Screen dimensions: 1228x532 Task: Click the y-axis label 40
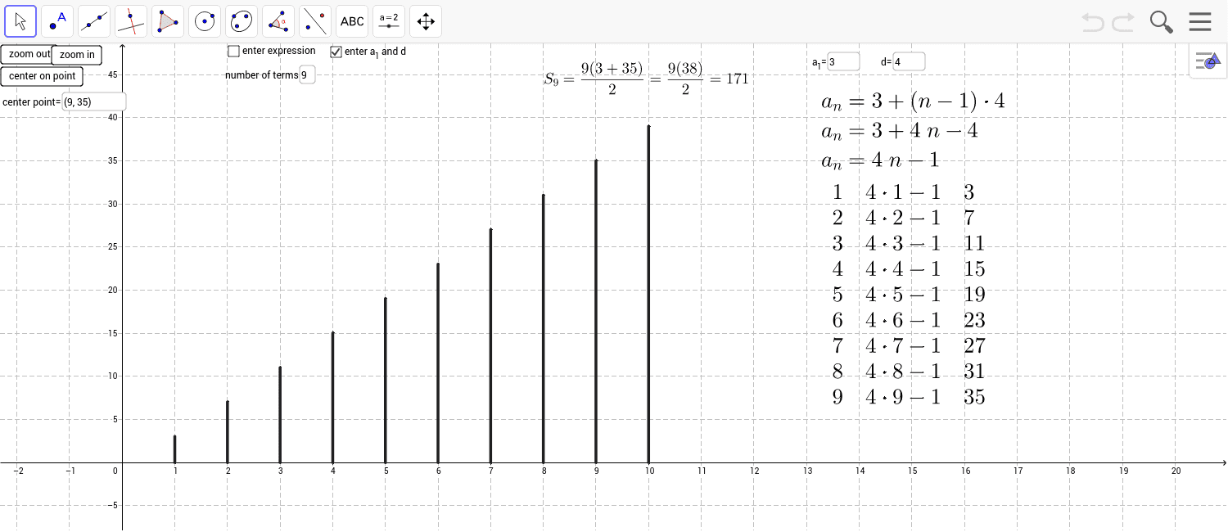pyautogui.click(x=113, y=118)
